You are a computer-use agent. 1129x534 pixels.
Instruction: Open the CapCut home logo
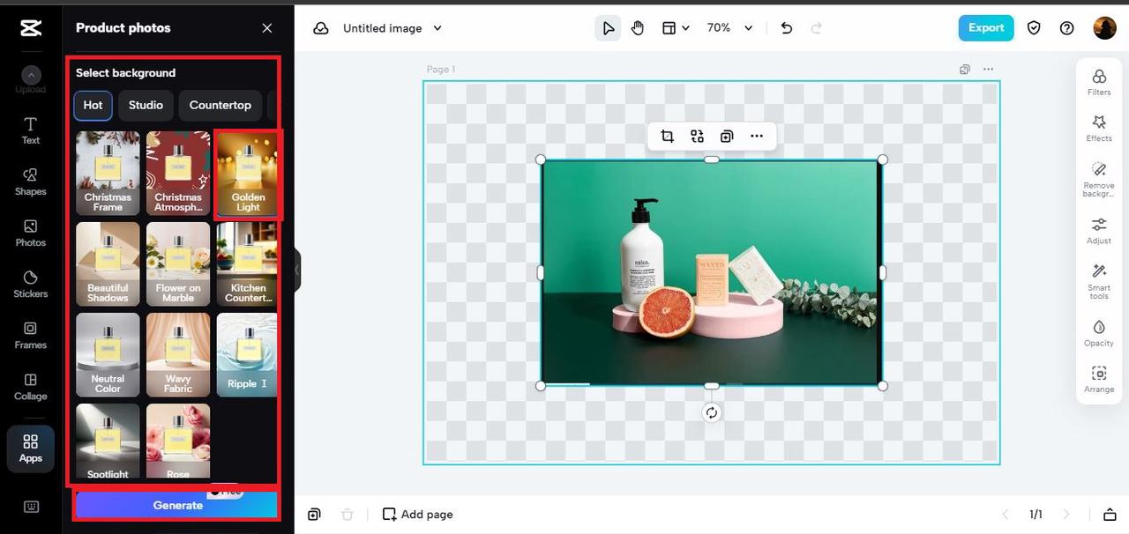pos(31,28)
